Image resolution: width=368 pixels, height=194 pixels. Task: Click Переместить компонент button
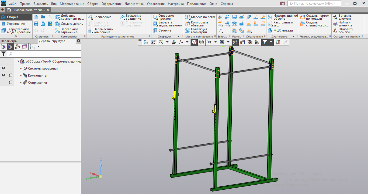[100, 30]
